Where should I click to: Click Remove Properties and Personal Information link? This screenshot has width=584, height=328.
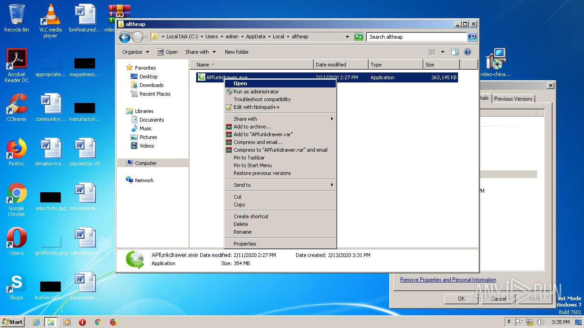448,280
